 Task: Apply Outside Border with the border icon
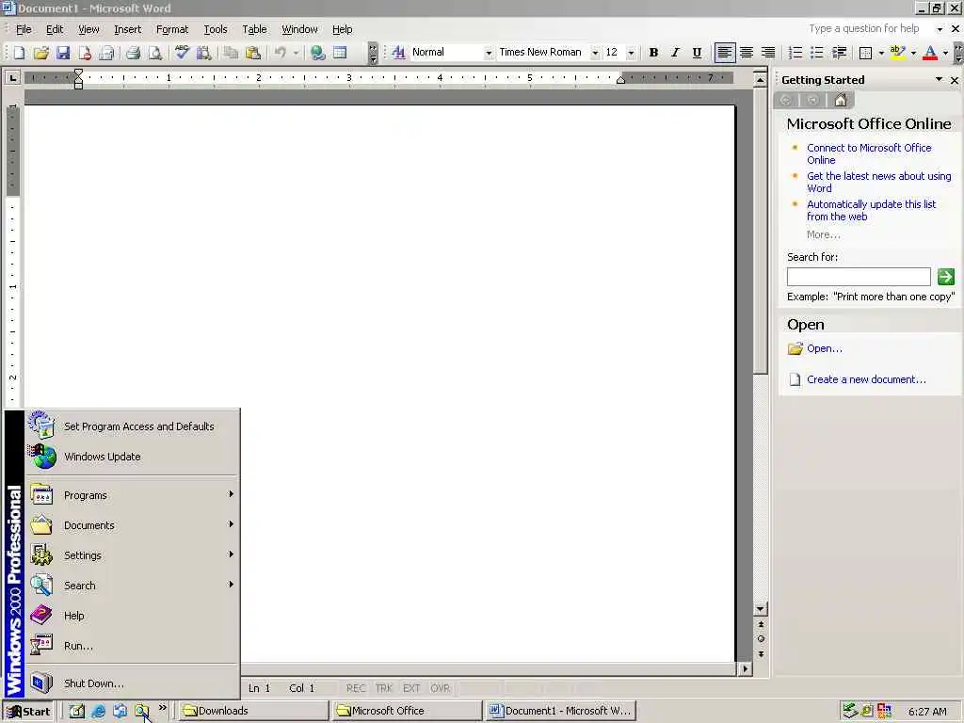tap(865, 53)
